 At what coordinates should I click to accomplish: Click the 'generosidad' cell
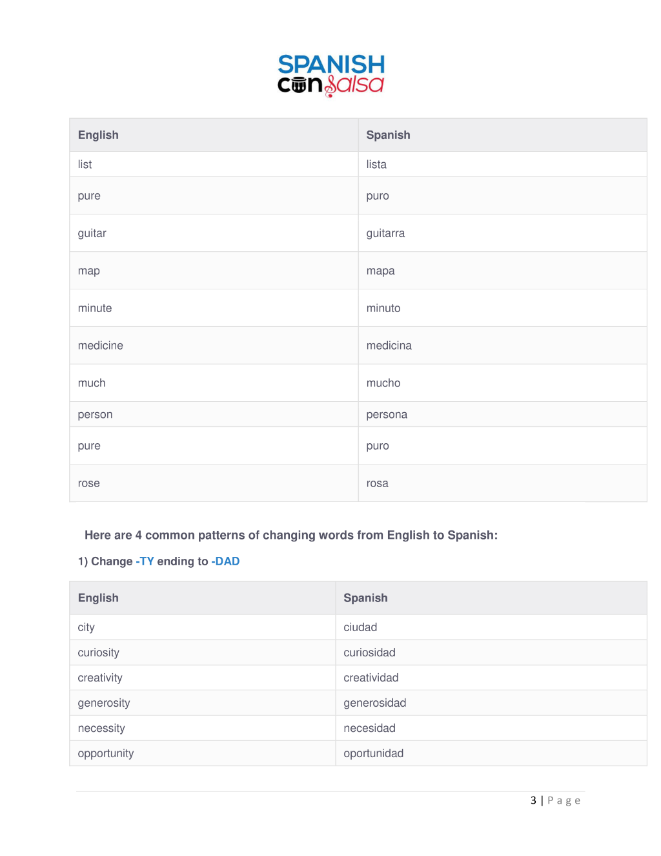point(491,703)
